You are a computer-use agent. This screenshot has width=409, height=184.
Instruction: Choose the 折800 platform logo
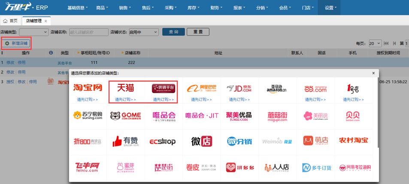88,142
